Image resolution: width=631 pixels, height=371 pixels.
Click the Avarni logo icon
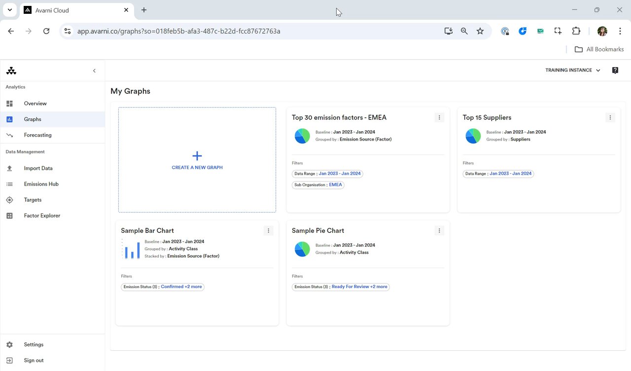tap(11, 71)
